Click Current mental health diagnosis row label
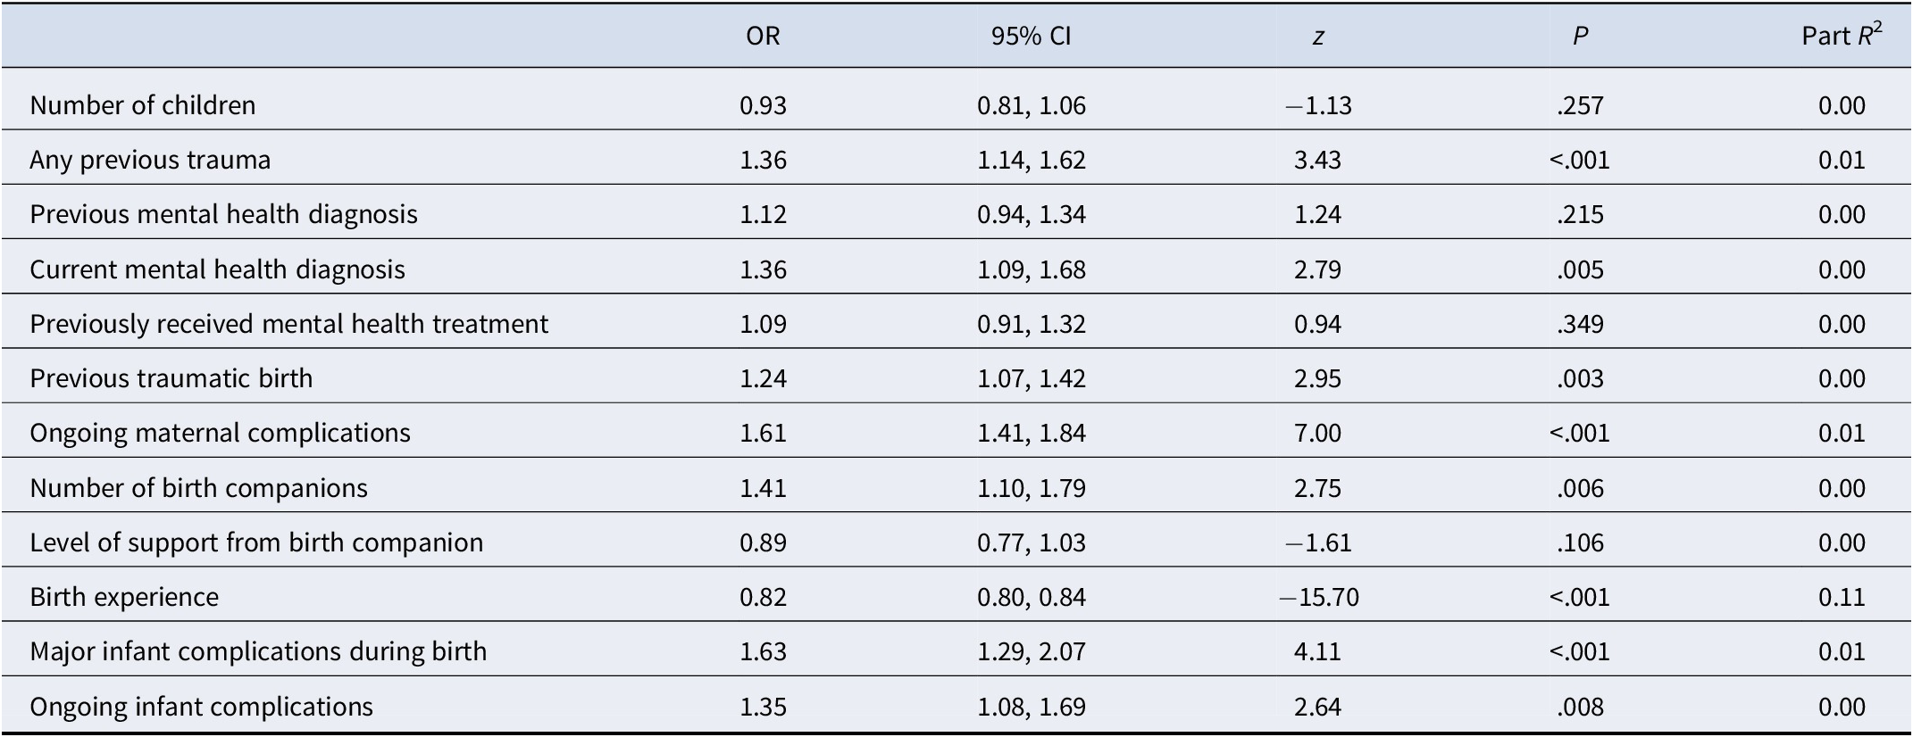 click(x=217, y=269)
